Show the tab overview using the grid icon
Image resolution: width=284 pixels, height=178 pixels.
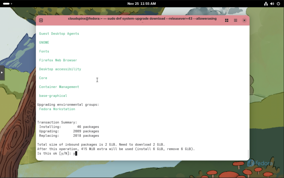tap(226, 20)
